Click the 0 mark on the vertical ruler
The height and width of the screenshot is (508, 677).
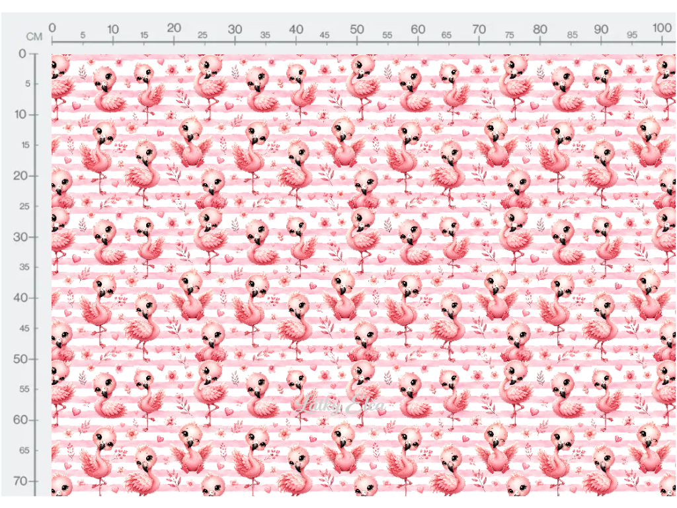(22, 54)
